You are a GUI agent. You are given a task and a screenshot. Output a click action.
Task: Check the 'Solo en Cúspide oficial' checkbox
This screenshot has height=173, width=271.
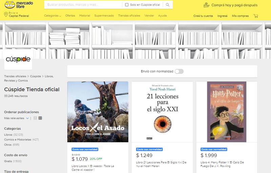(x=127, y=5)
